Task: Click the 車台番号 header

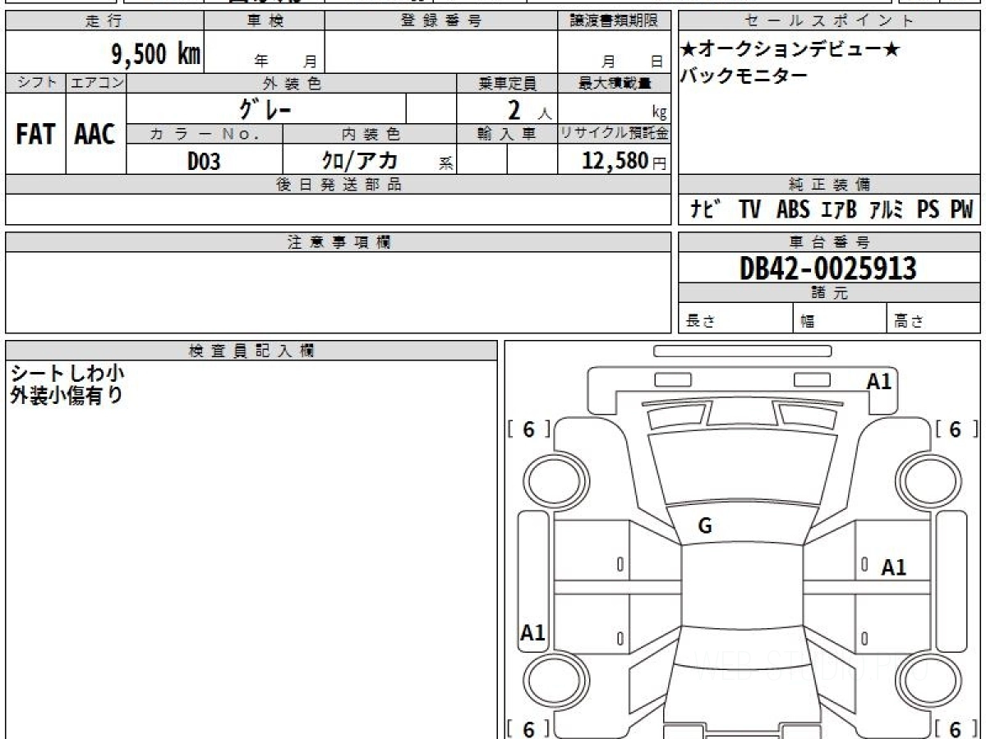Action: 829,242
